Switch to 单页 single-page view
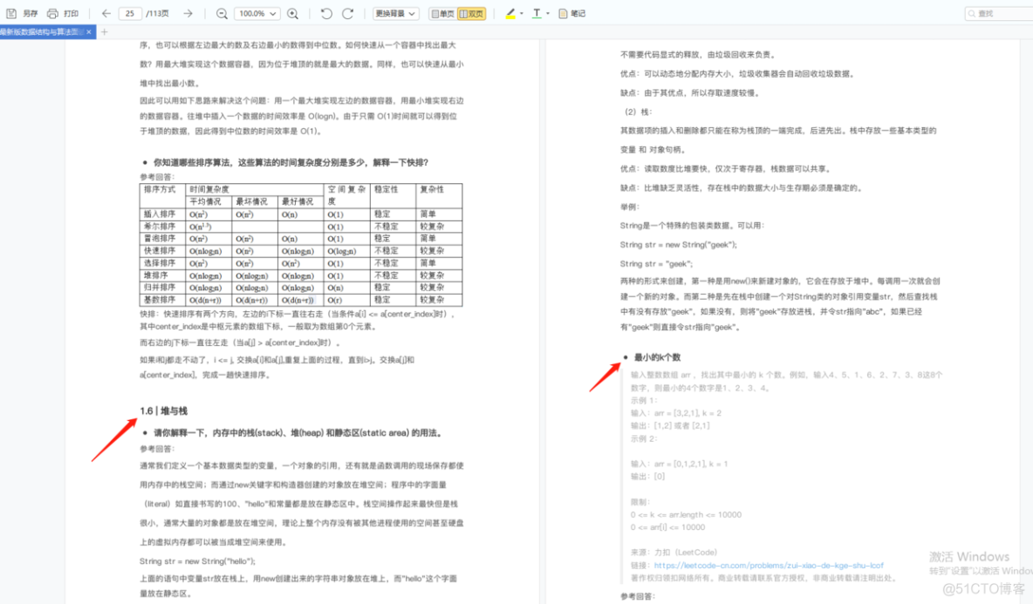 click(442, 14)
